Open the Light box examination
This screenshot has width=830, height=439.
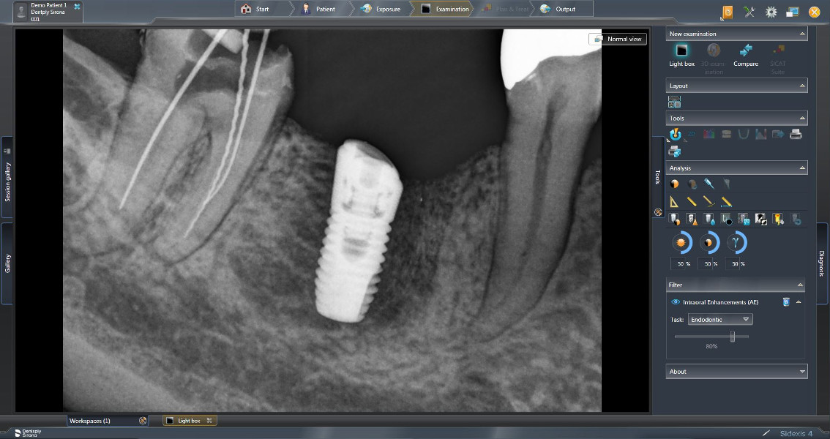[681, 51]
